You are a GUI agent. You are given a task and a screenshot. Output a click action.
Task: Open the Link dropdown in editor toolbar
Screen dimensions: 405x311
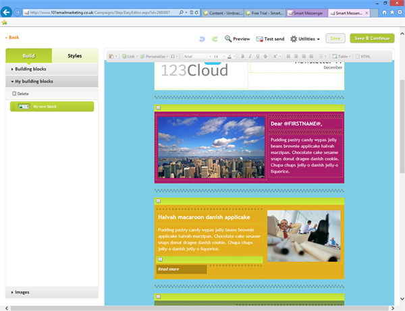(x=130, y=56)
